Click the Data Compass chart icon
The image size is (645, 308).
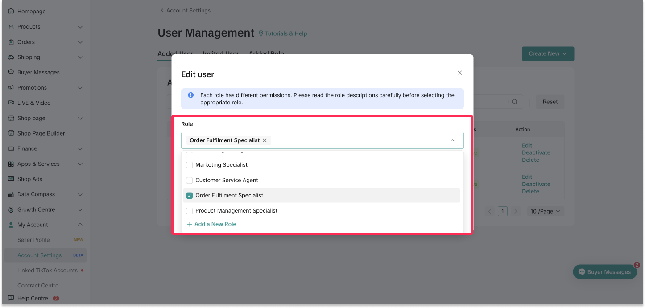11,194
